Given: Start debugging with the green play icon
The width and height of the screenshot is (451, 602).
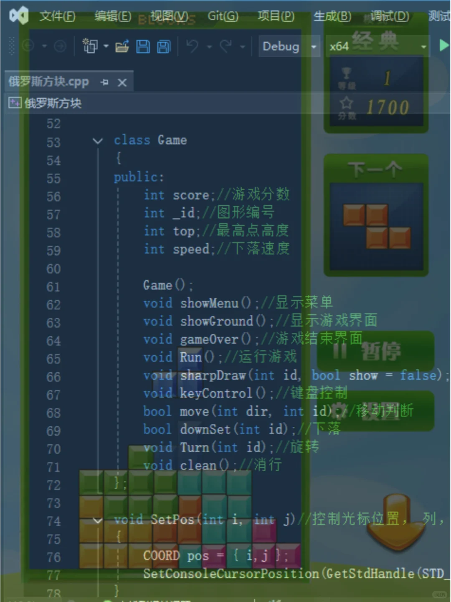Looking at the screenshot, I should click(x=444, y=45).
